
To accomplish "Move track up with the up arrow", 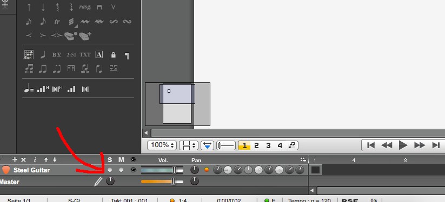I will [x=46, y=160].
